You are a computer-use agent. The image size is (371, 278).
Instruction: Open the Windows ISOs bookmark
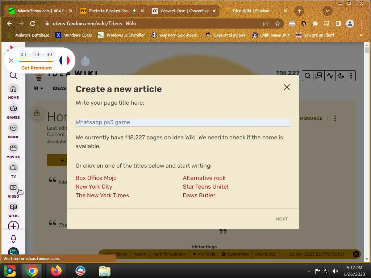coord(74,35)
